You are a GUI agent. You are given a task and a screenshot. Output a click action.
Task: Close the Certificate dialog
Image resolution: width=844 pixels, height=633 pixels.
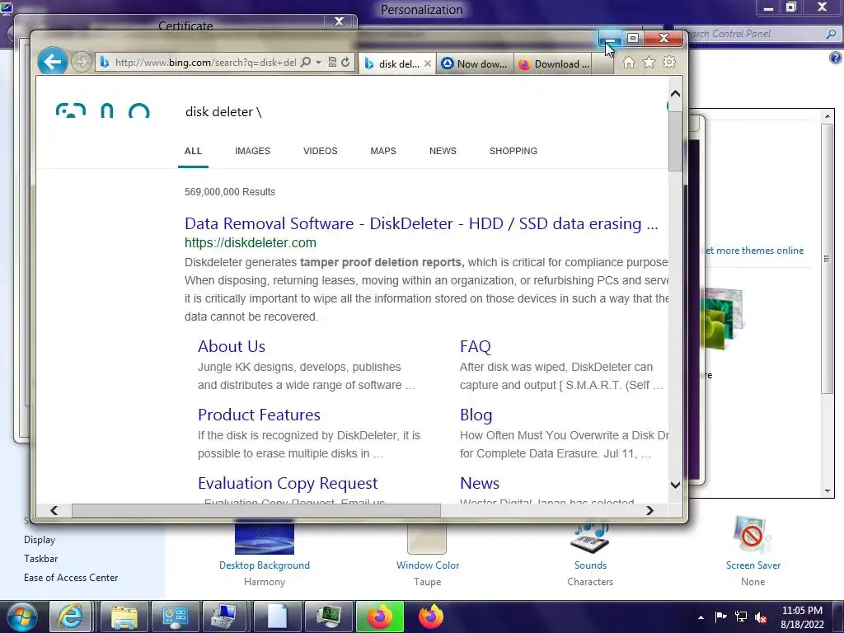[x=339, y=21]
